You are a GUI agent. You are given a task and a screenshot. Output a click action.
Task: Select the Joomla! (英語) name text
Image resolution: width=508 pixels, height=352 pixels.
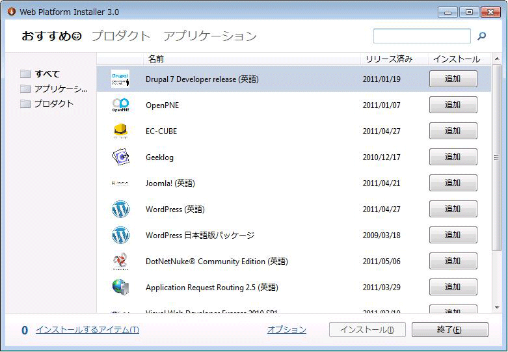point(170,183)
